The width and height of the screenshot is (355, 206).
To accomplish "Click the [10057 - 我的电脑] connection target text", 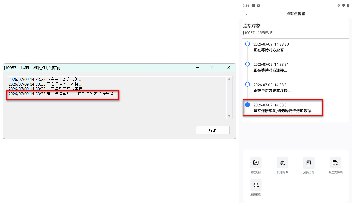I will coord(258,33).
